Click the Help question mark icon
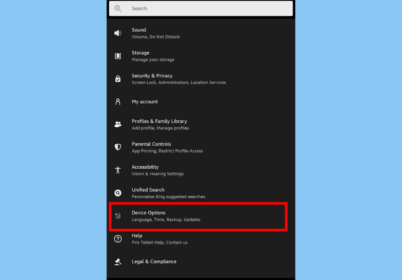Screen dimensions: 402x280 coord(118,239)
